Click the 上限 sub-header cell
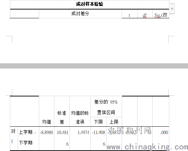The height and width of the screenshot is (151, 188). point(114,122)
